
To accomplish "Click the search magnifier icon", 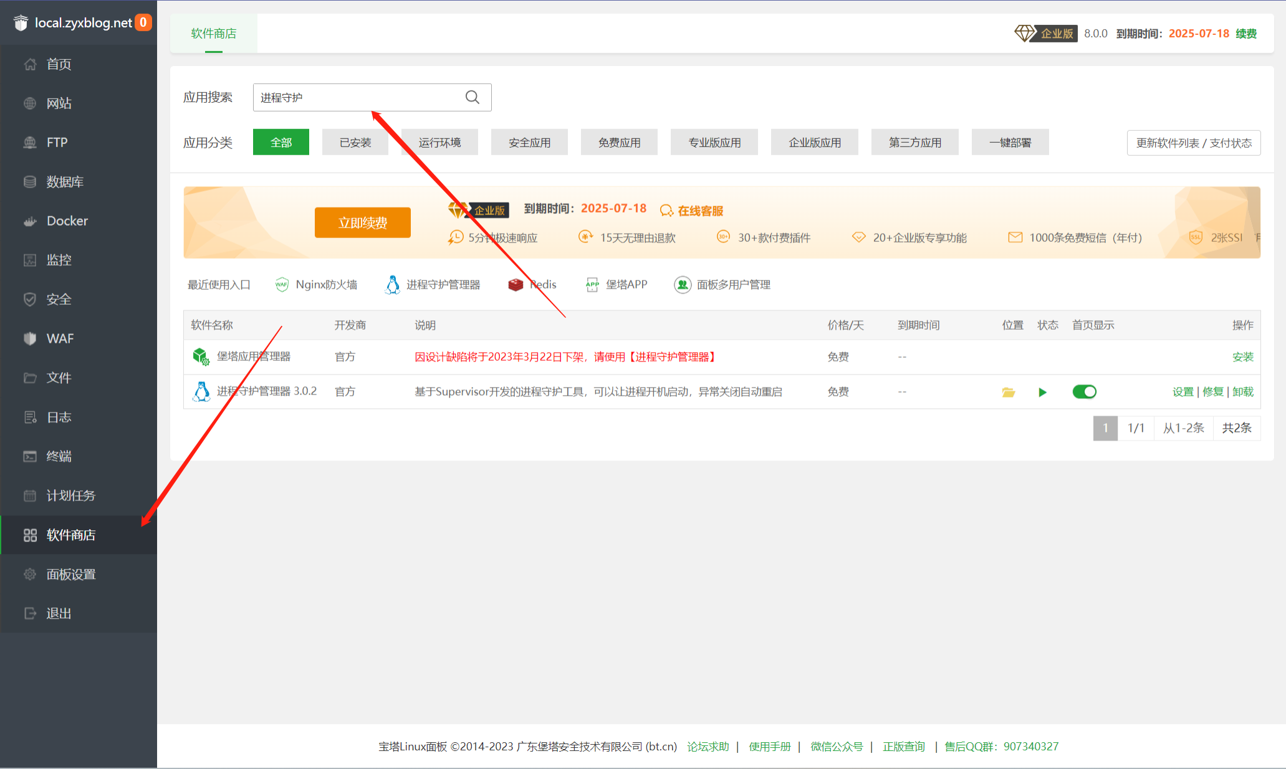I will pos(472,97).
